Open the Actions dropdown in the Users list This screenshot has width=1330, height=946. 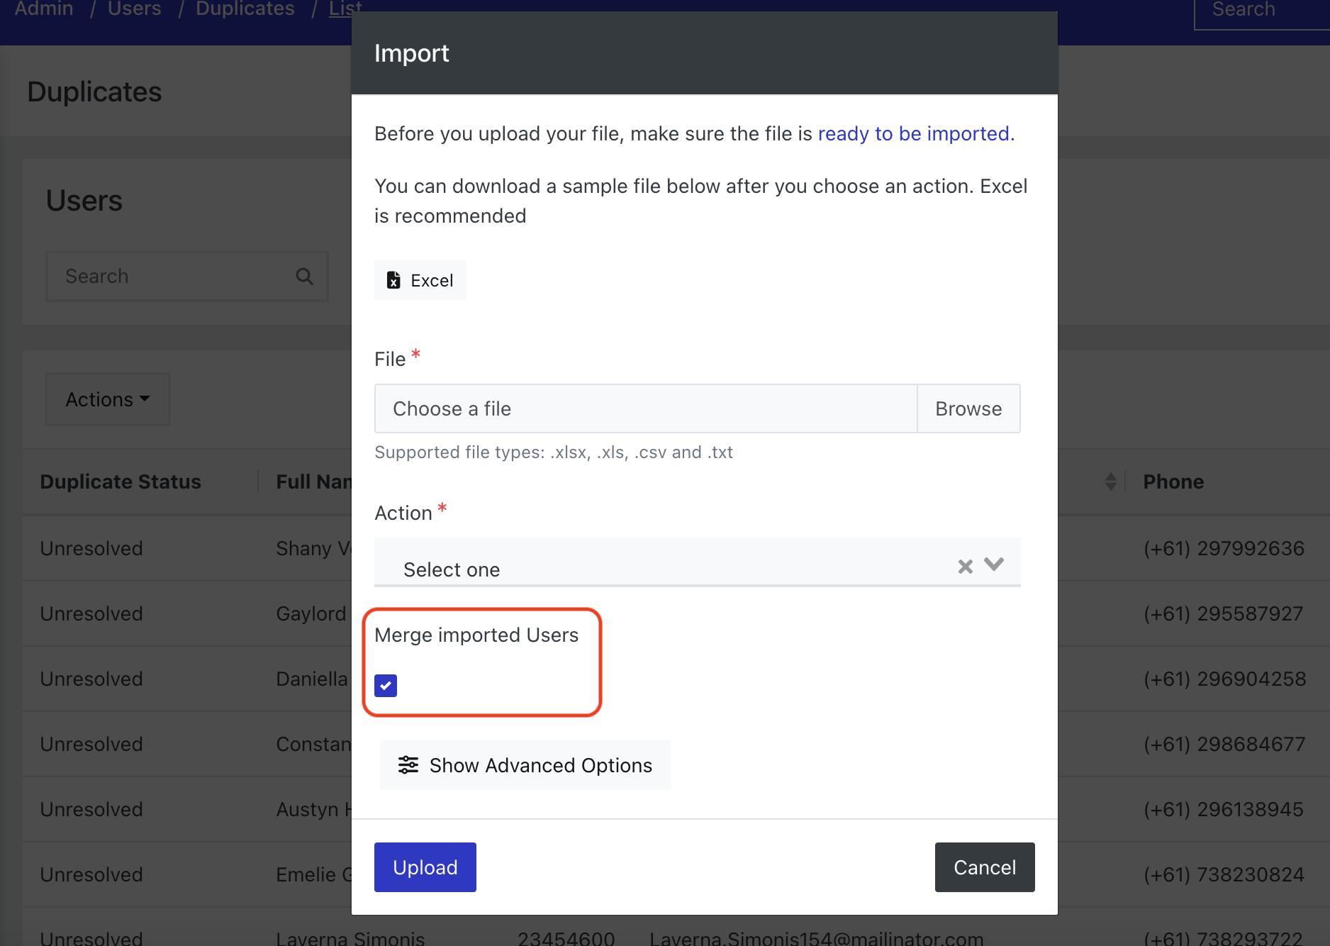tap(108, 399)
